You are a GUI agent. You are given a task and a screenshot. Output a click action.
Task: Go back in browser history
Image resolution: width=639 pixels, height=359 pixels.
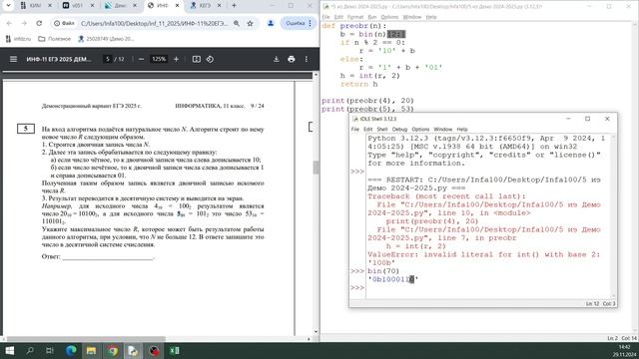point(9,23)
